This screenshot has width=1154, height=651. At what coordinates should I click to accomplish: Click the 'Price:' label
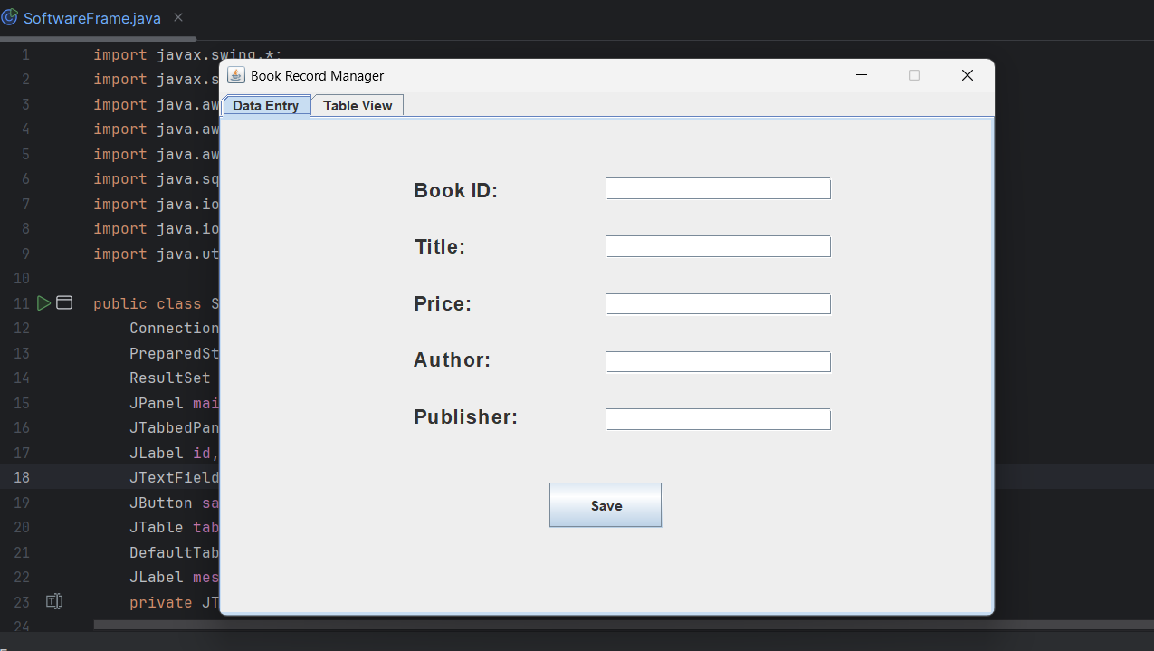click(x=443, y=304)
